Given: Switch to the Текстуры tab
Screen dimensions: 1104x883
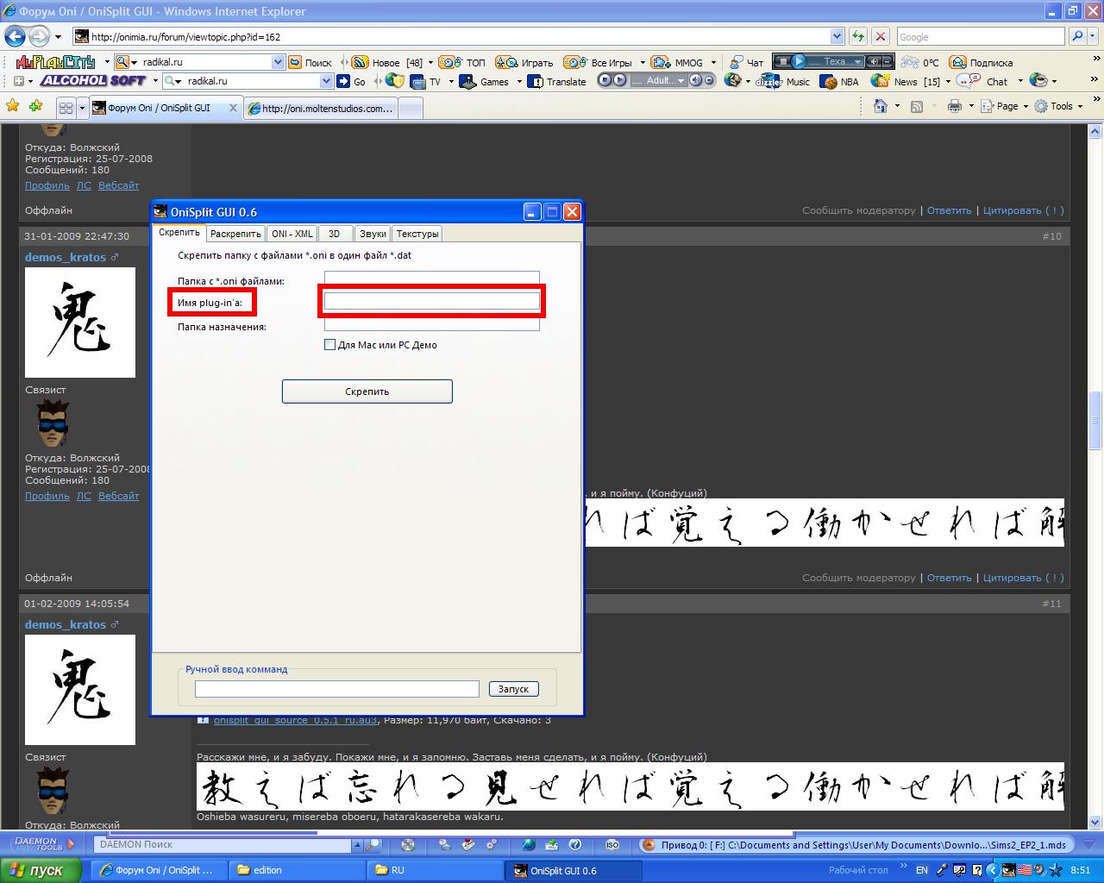Looking at the screenshot, I should [x=417, y=234].
